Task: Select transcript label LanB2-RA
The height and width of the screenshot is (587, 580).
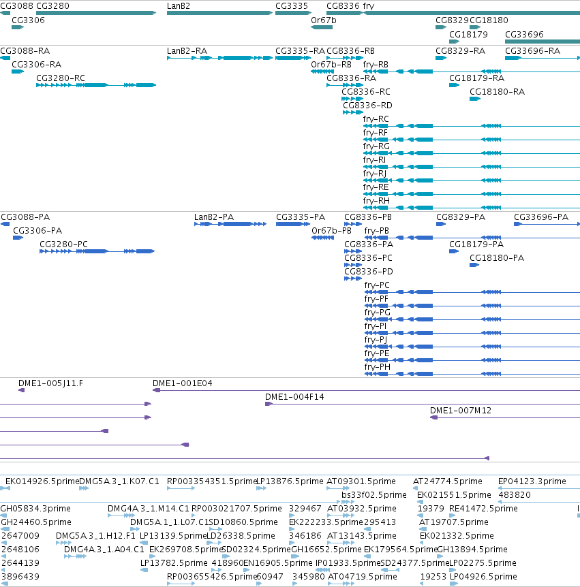Action: coord(187,51)
